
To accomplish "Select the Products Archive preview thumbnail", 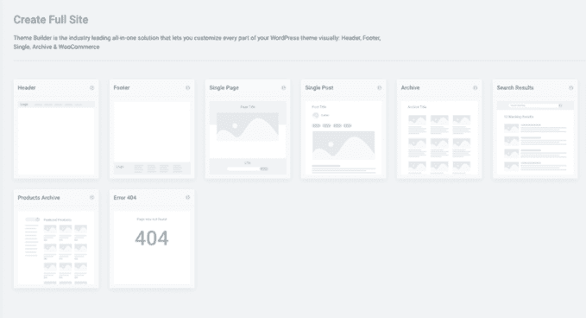I will (56, 248).
